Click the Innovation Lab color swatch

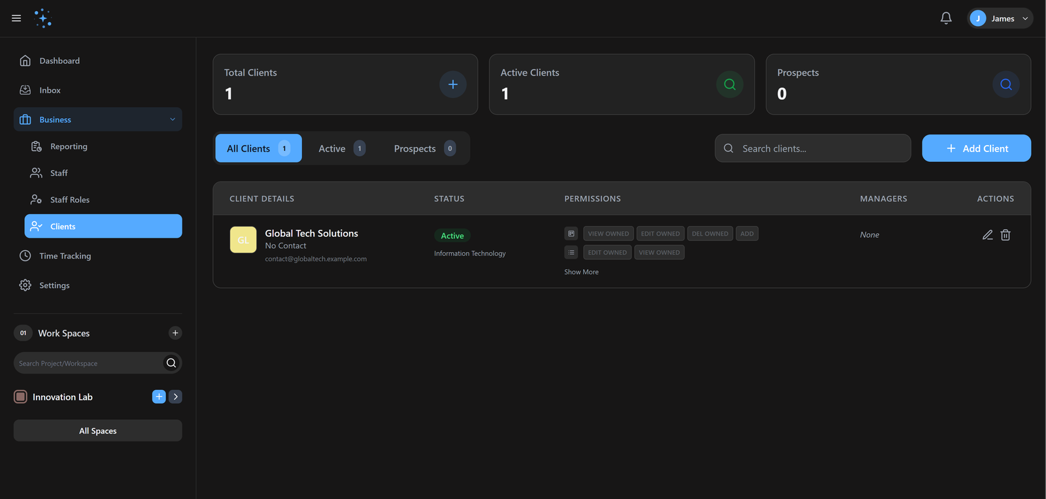(21, 396)
